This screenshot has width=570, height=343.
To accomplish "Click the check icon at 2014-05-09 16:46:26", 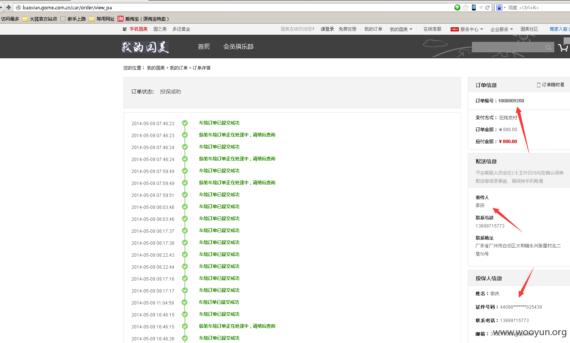I will [x=185, y=338].
